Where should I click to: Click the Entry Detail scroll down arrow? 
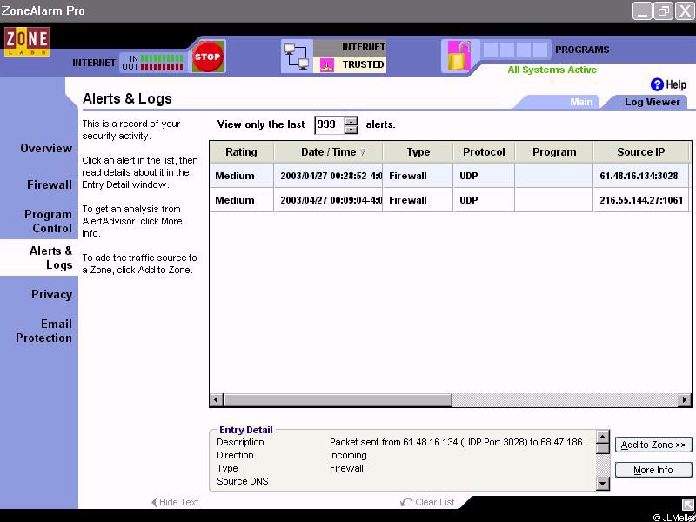pos(602,484)
